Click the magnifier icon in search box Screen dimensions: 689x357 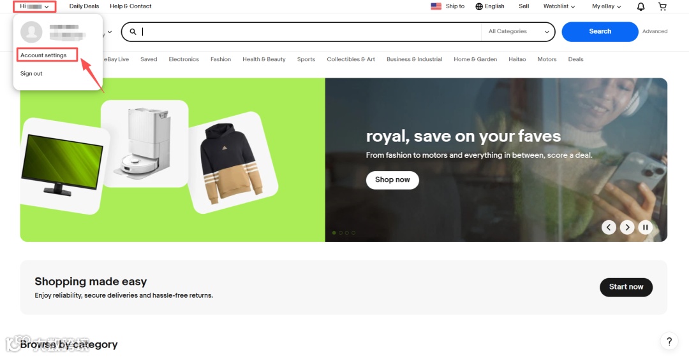(x=133, y=32)
